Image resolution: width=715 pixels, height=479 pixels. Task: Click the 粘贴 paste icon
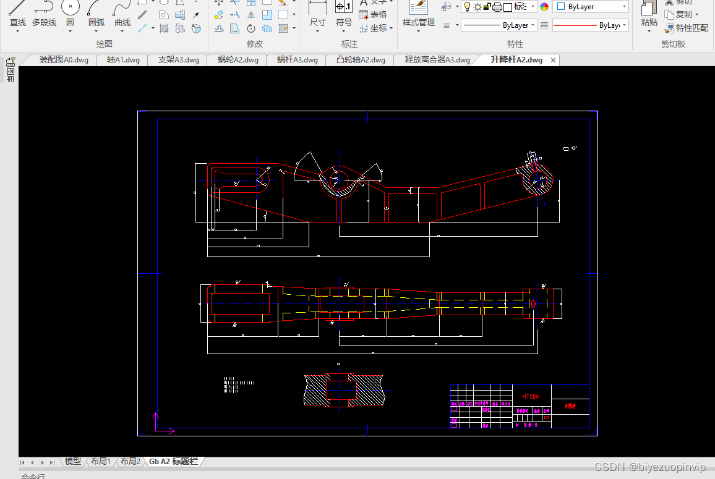point(649,15)
